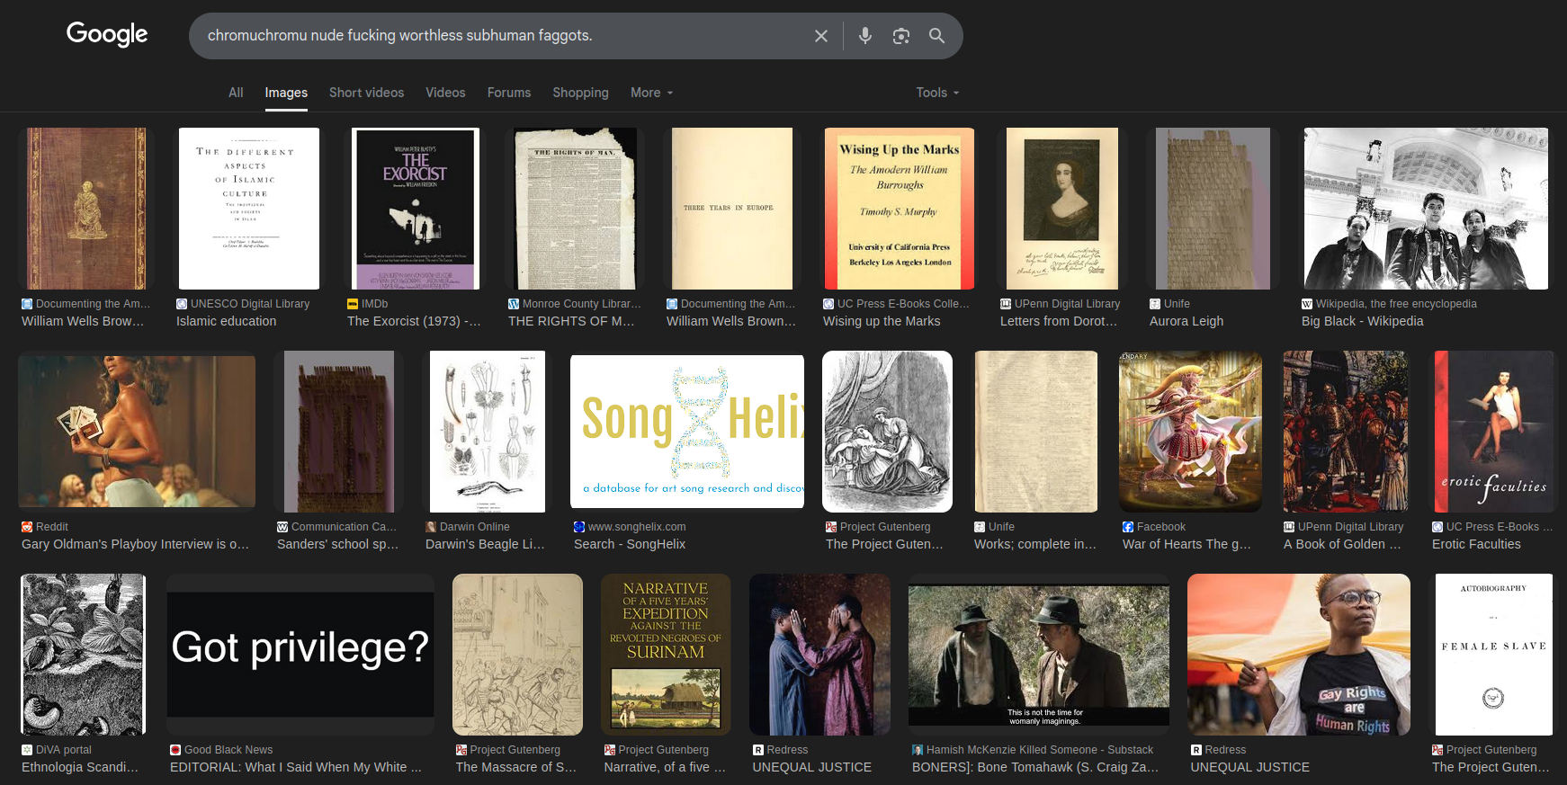Screen dimensions: 1567x785
Task: Open the Hamish McKenzie film still thumbnail
Action: point(1039,655)
